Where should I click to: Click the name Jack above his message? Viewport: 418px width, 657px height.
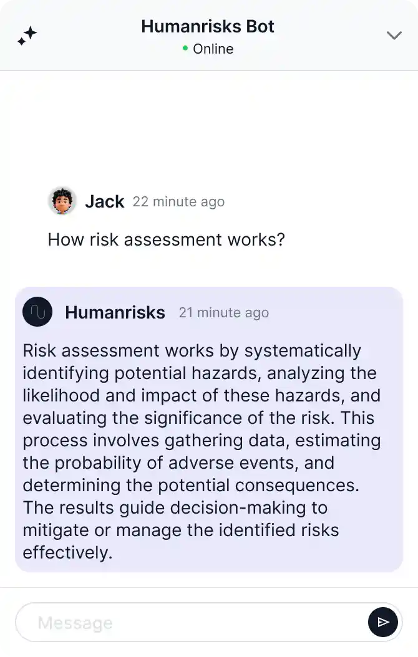click(x=104, y=201)
